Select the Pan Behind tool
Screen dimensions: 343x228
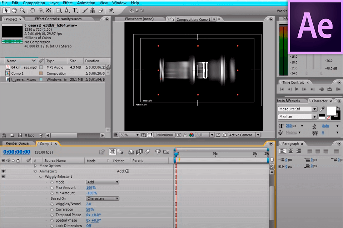pos(49,10)
